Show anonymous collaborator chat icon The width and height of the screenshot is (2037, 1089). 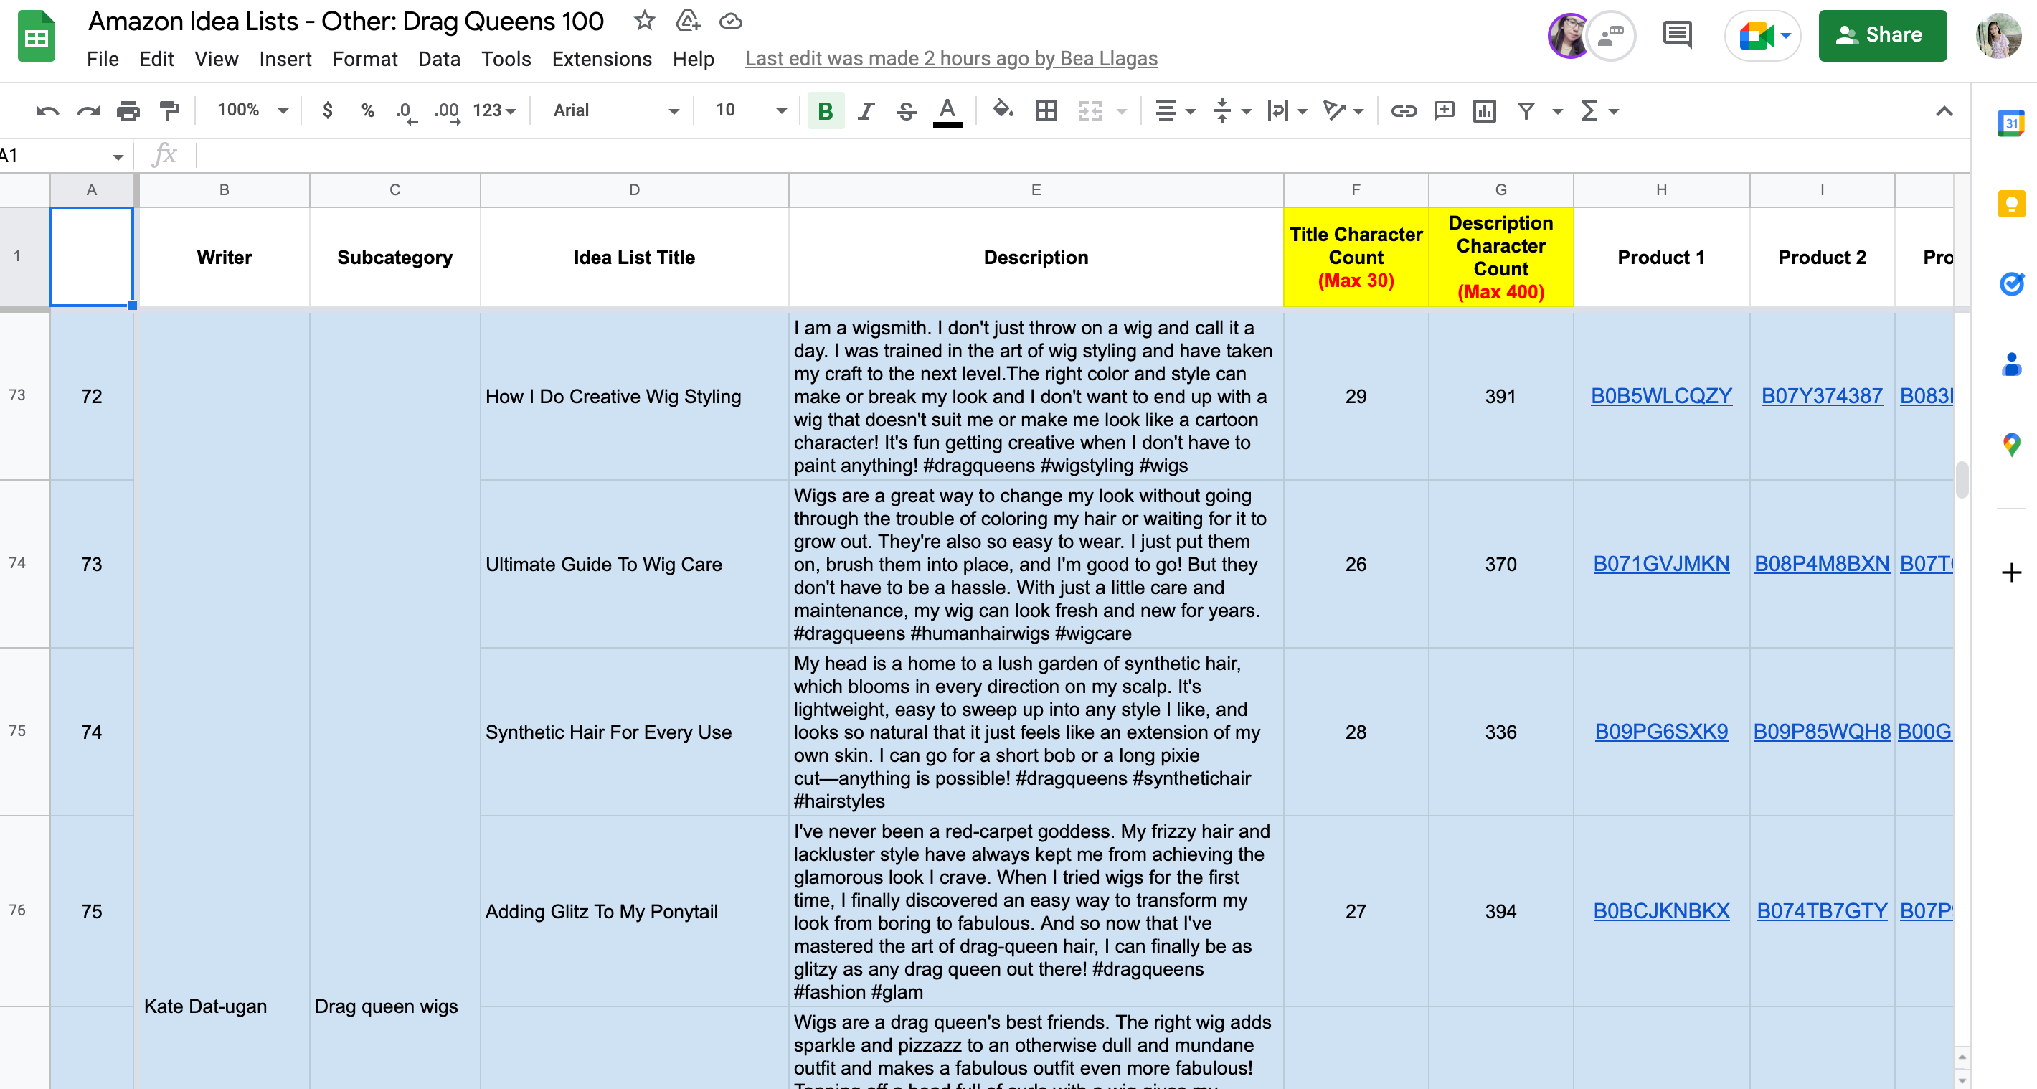coord(1612,36)
